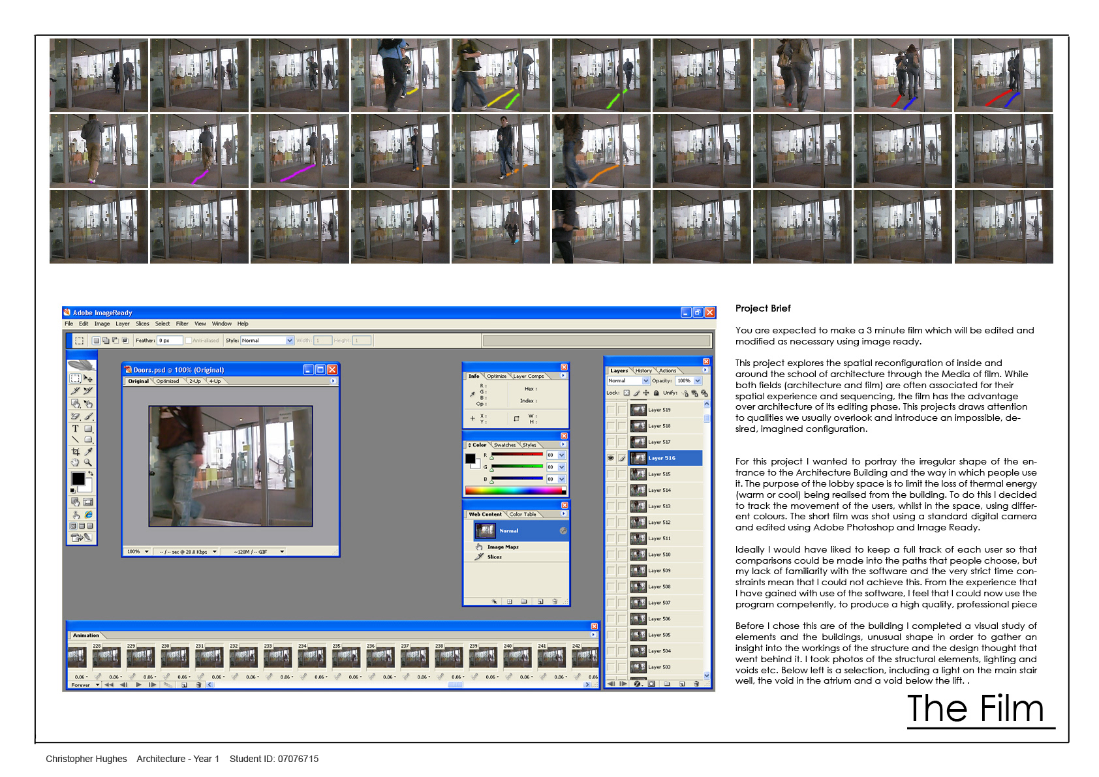
Task: Select Layer 513 in Layers panel
Action: tap(666, 506)
